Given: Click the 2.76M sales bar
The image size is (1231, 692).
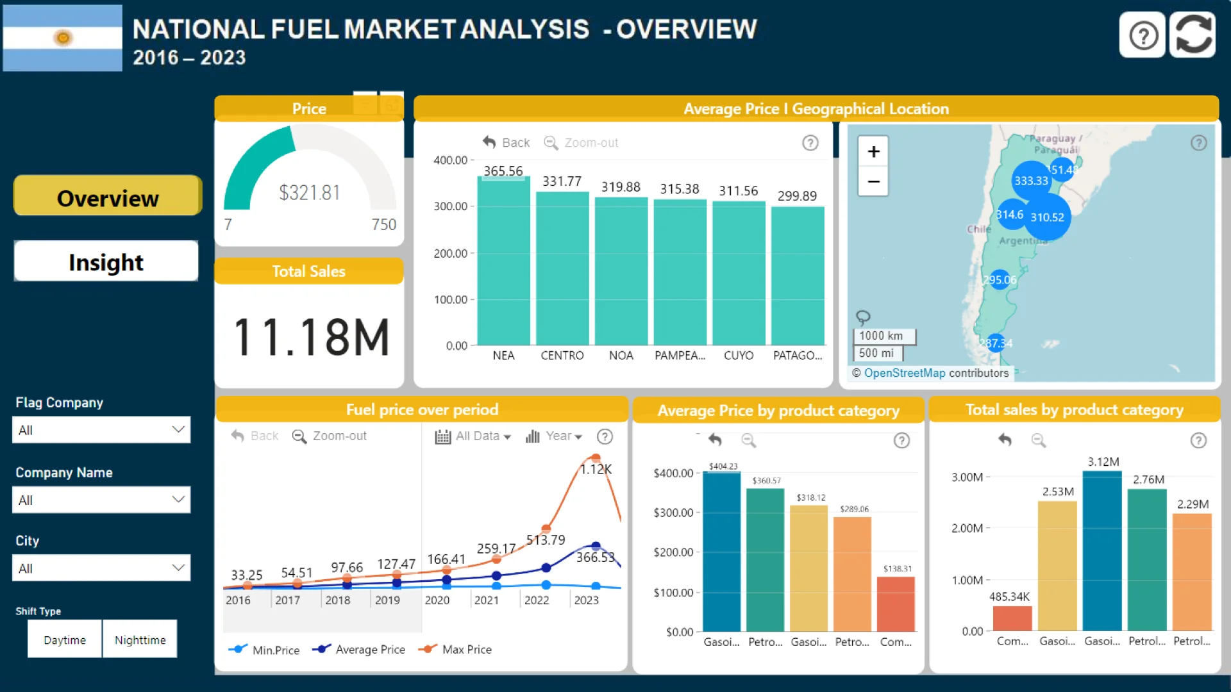Looking at the screenshot, I should pyautogui.click(x=1147, y=560).
